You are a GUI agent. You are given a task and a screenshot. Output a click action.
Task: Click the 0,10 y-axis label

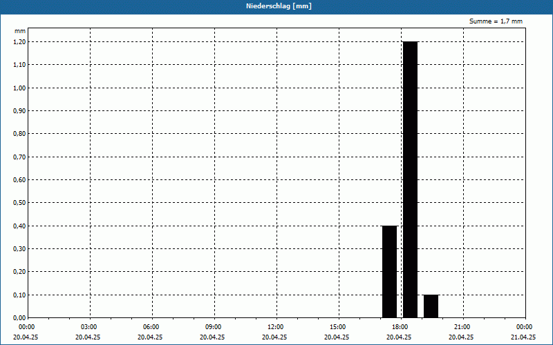click(x=19, y=295)
